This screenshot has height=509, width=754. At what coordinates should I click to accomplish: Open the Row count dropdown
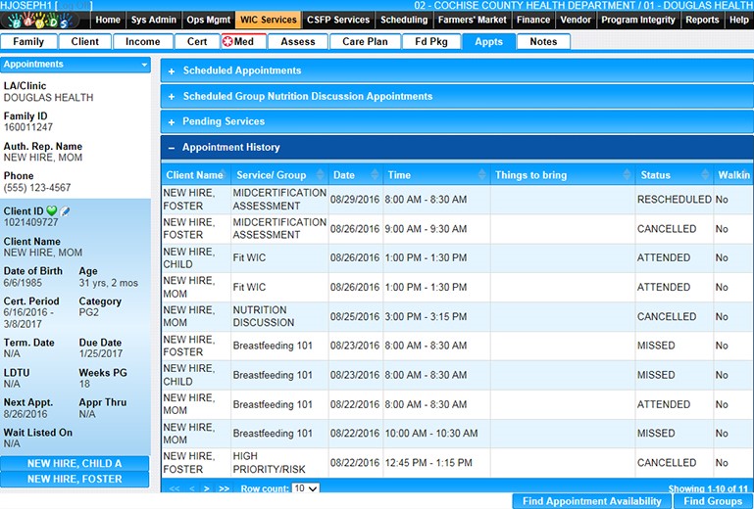[306, 487]
